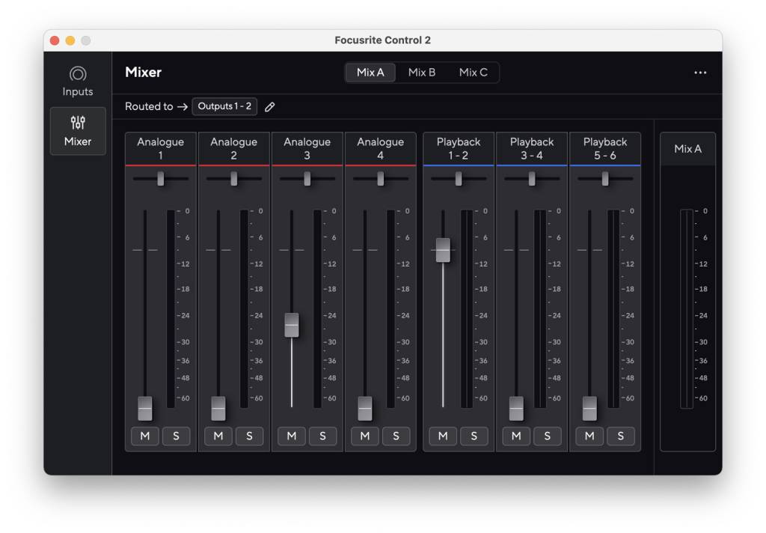
Task: Click the pencil icon to edit routing
Action: [x=269, y=106]
